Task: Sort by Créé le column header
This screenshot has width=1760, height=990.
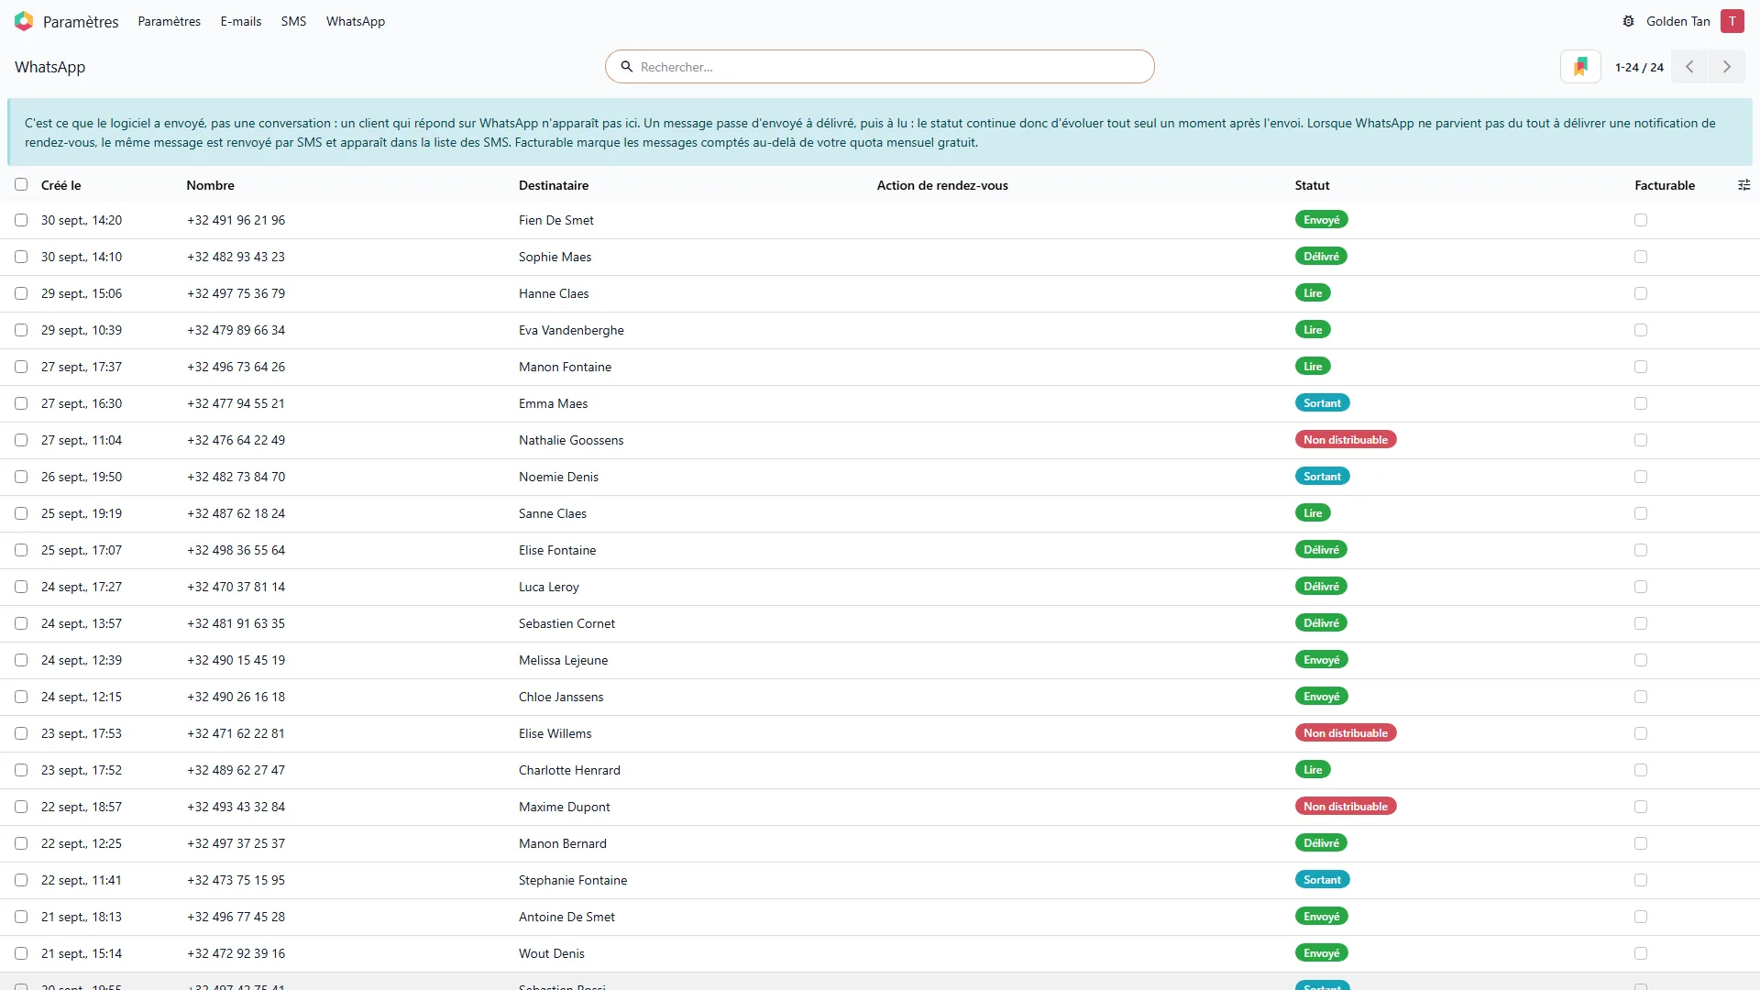Action: tap(61, 185)
